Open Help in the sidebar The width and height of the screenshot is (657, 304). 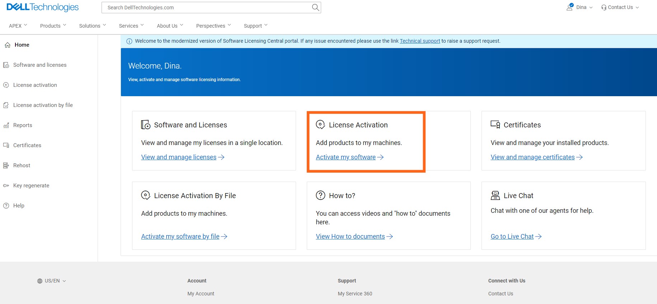point(19,206)
